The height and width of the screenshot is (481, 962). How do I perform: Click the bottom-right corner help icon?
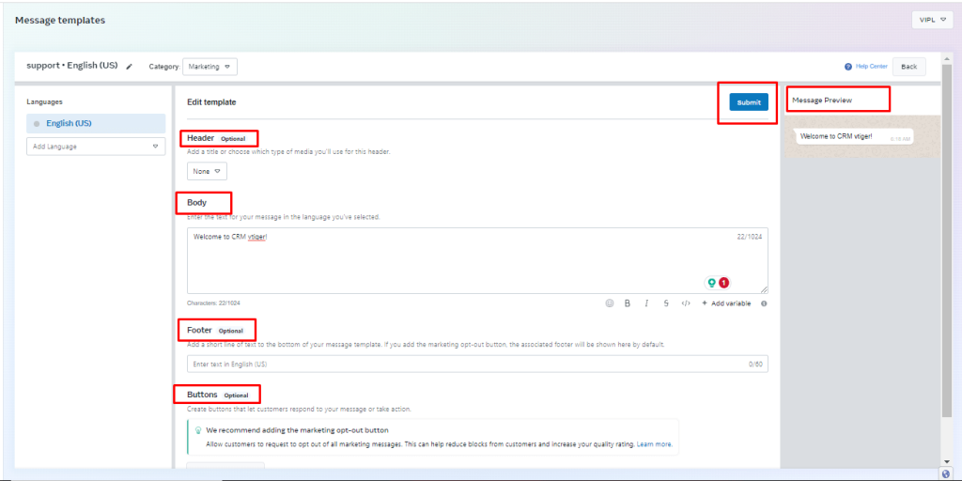tap(945, 473)
